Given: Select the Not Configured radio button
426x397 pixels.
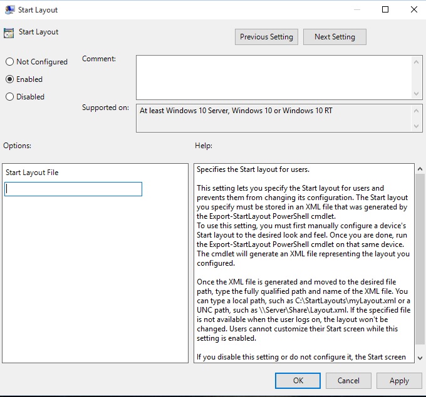Looking at the screenshot, I should point(9,62).
